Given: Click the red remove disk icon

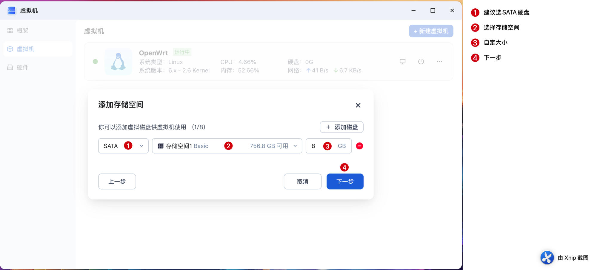Looking at the screenshot, I should coord(359,146).
